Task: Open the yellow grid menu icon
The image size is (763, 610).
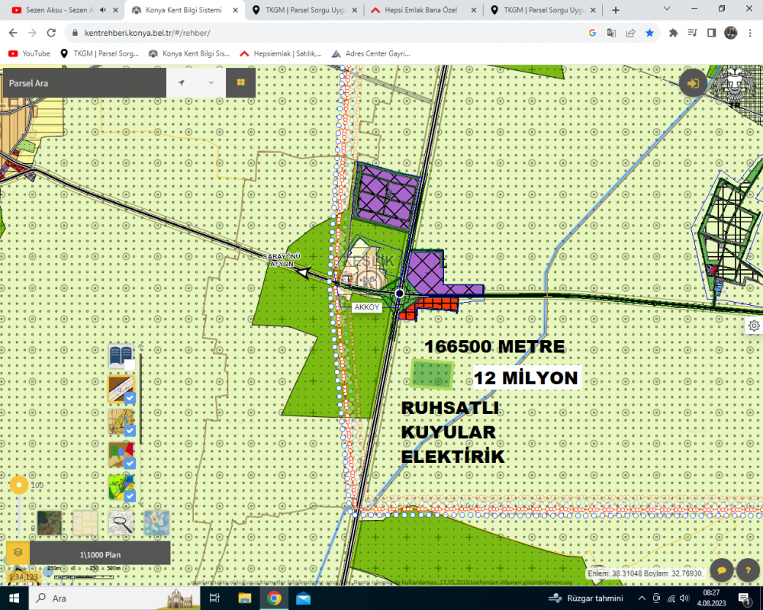Action: (x=241, y=82)
